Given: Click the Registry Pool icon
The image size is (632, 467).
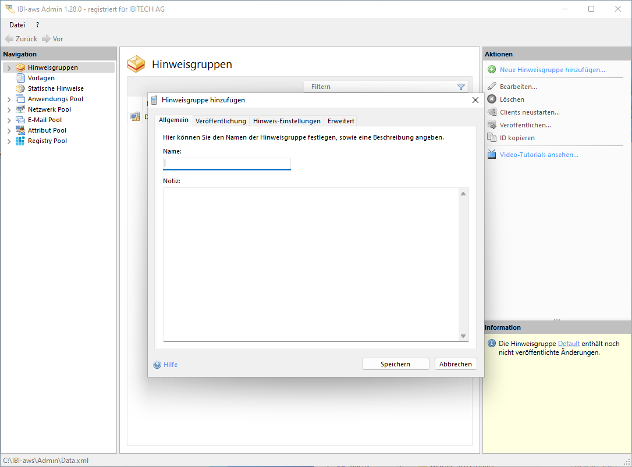Looking at the screenshot, I should [x=20, y=141].
